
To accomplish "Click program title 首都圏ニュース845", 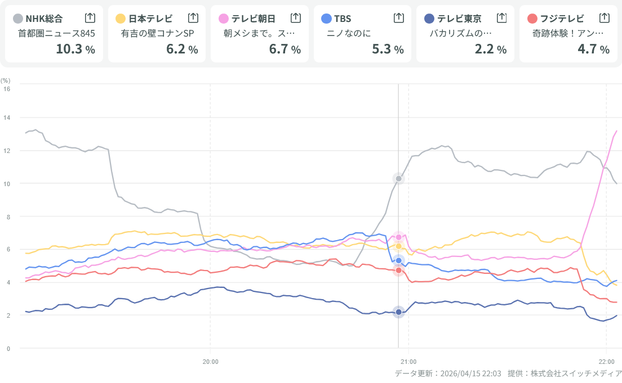I will tap(57, 33).
